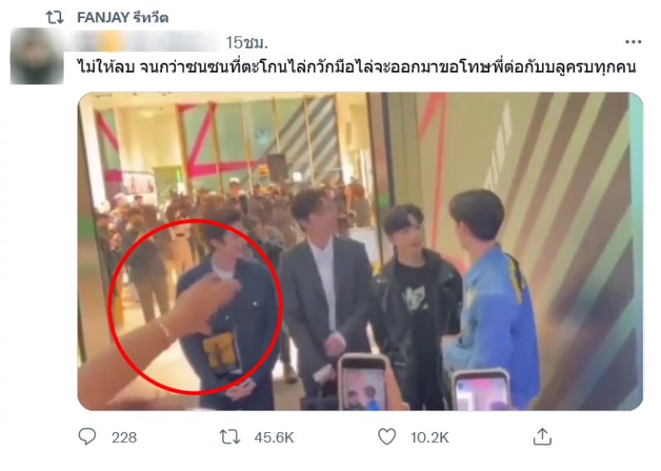The width and height of the screenshot is (661, 471).
Task: Open the share upload-arrow icon
Action: pos(542,436)
